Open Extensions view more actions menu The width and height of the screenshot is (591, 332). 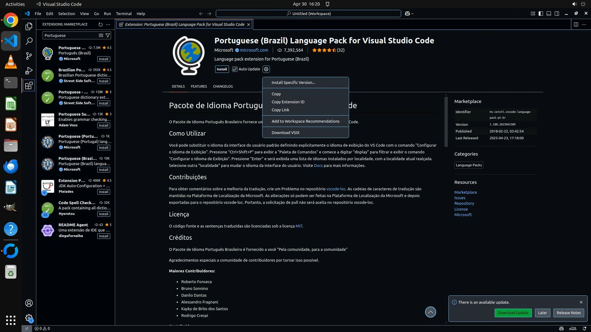pyautogui.click(x=108, y=24)
